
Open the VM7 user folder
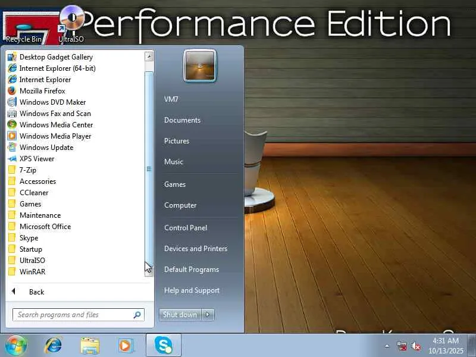(171, 99)
